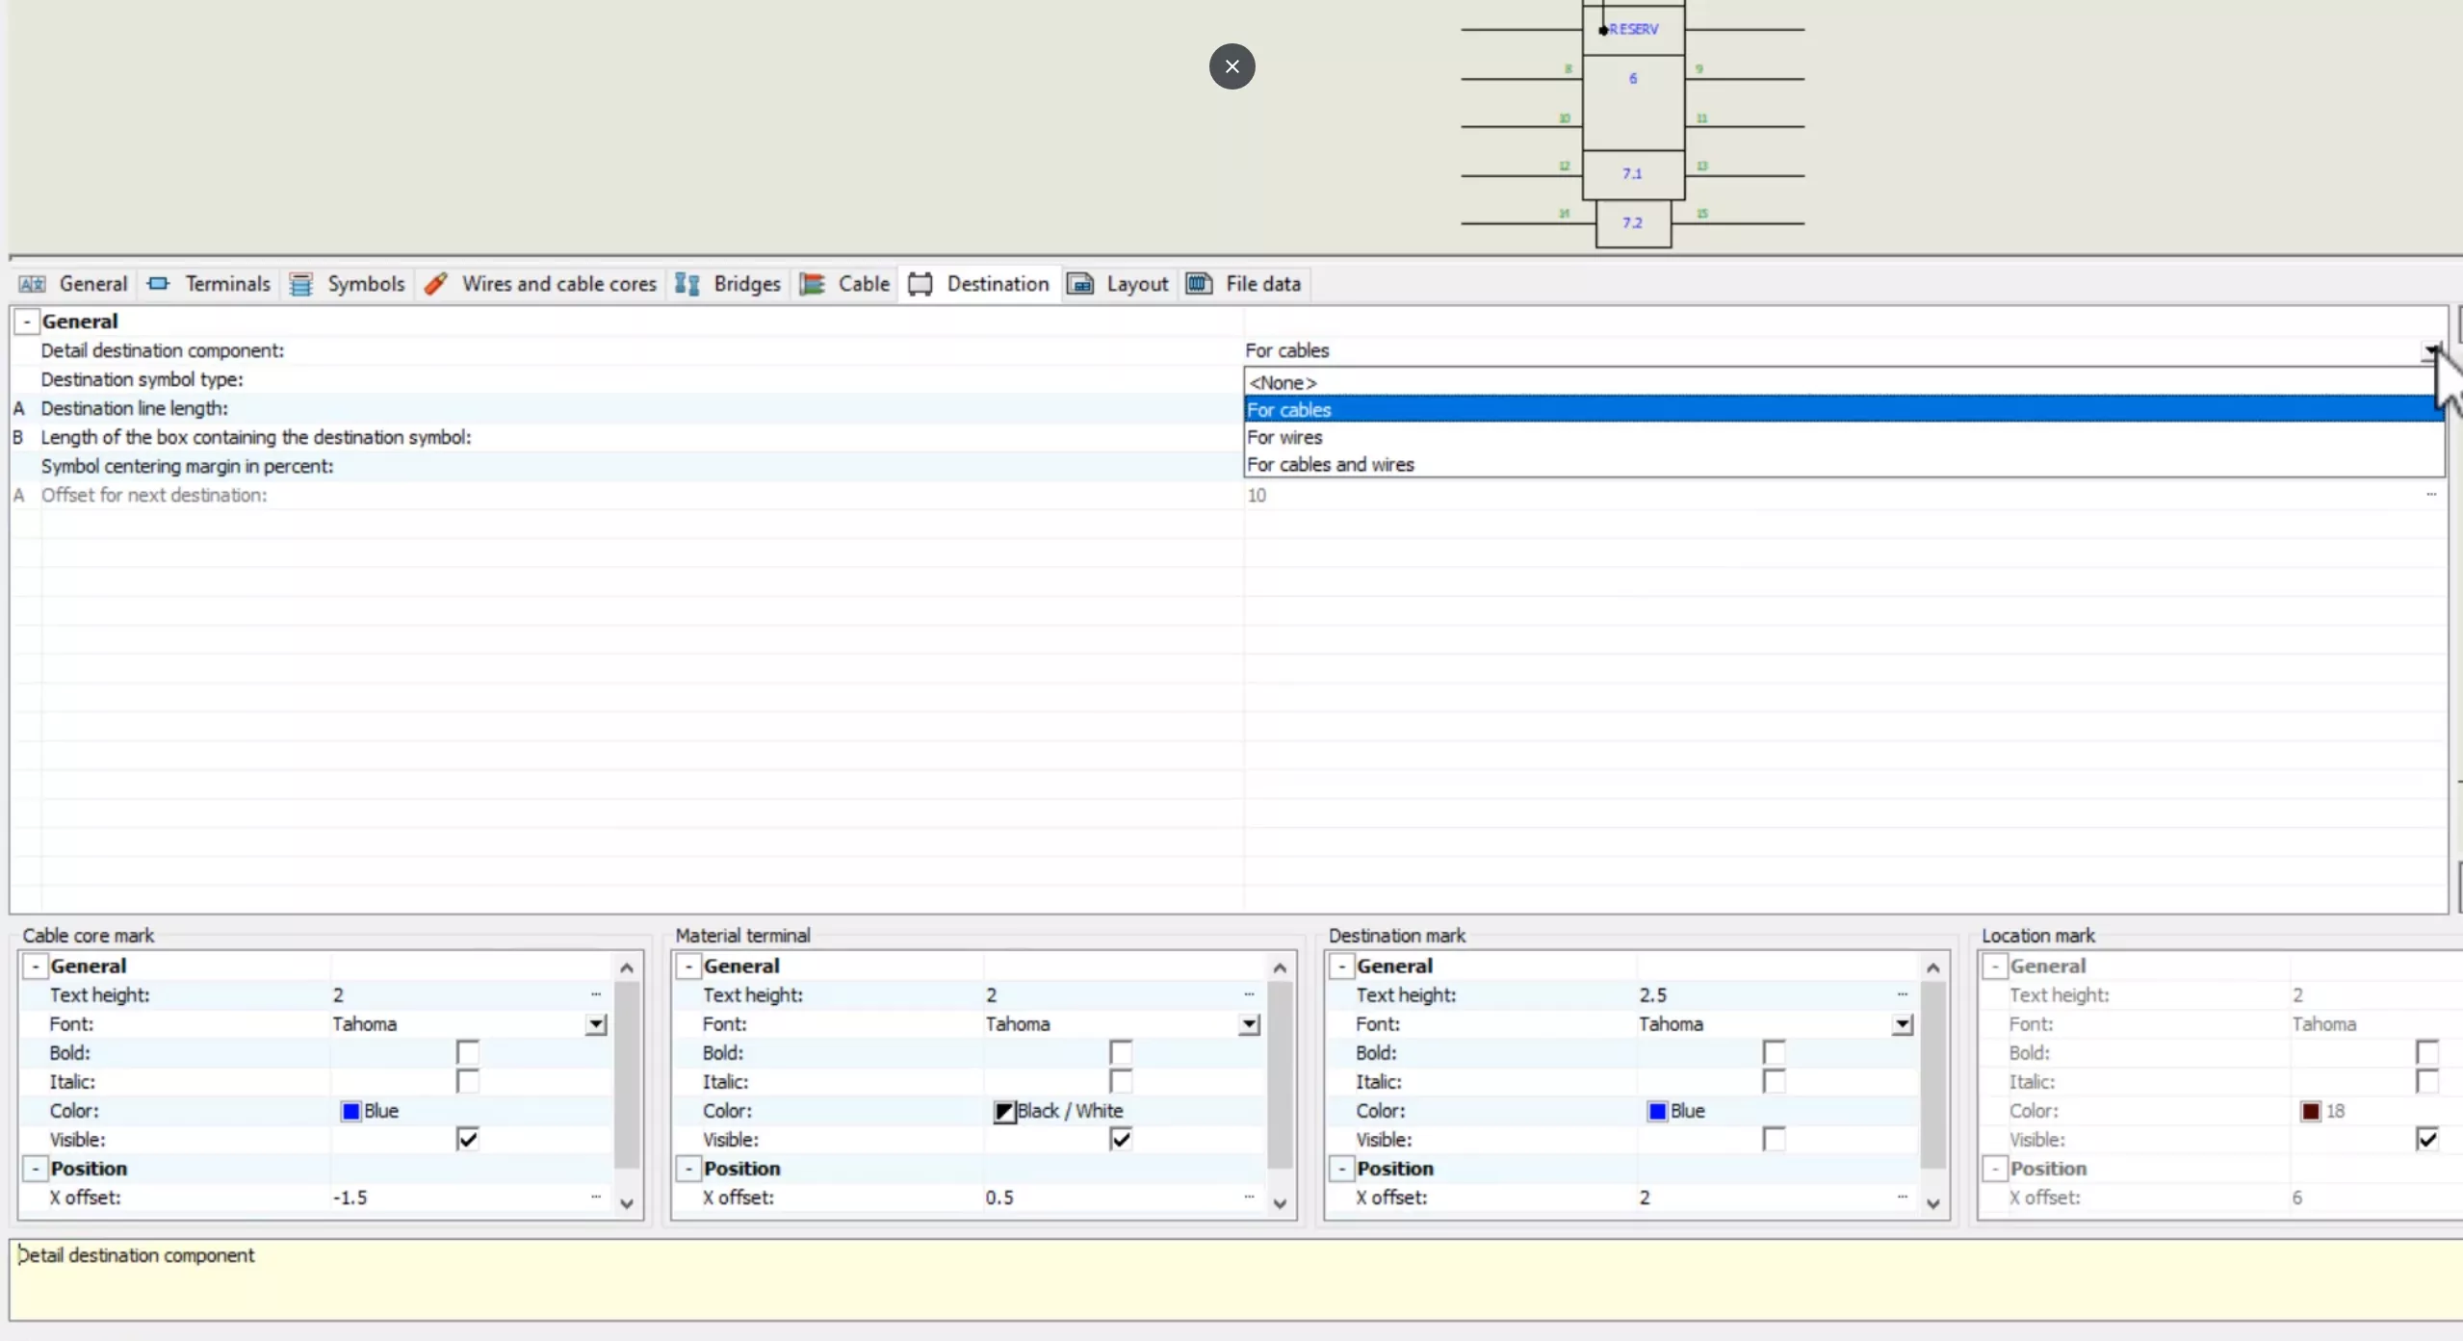
Task: Select Symbol centering margin in percent row
Action: (627, 466)
